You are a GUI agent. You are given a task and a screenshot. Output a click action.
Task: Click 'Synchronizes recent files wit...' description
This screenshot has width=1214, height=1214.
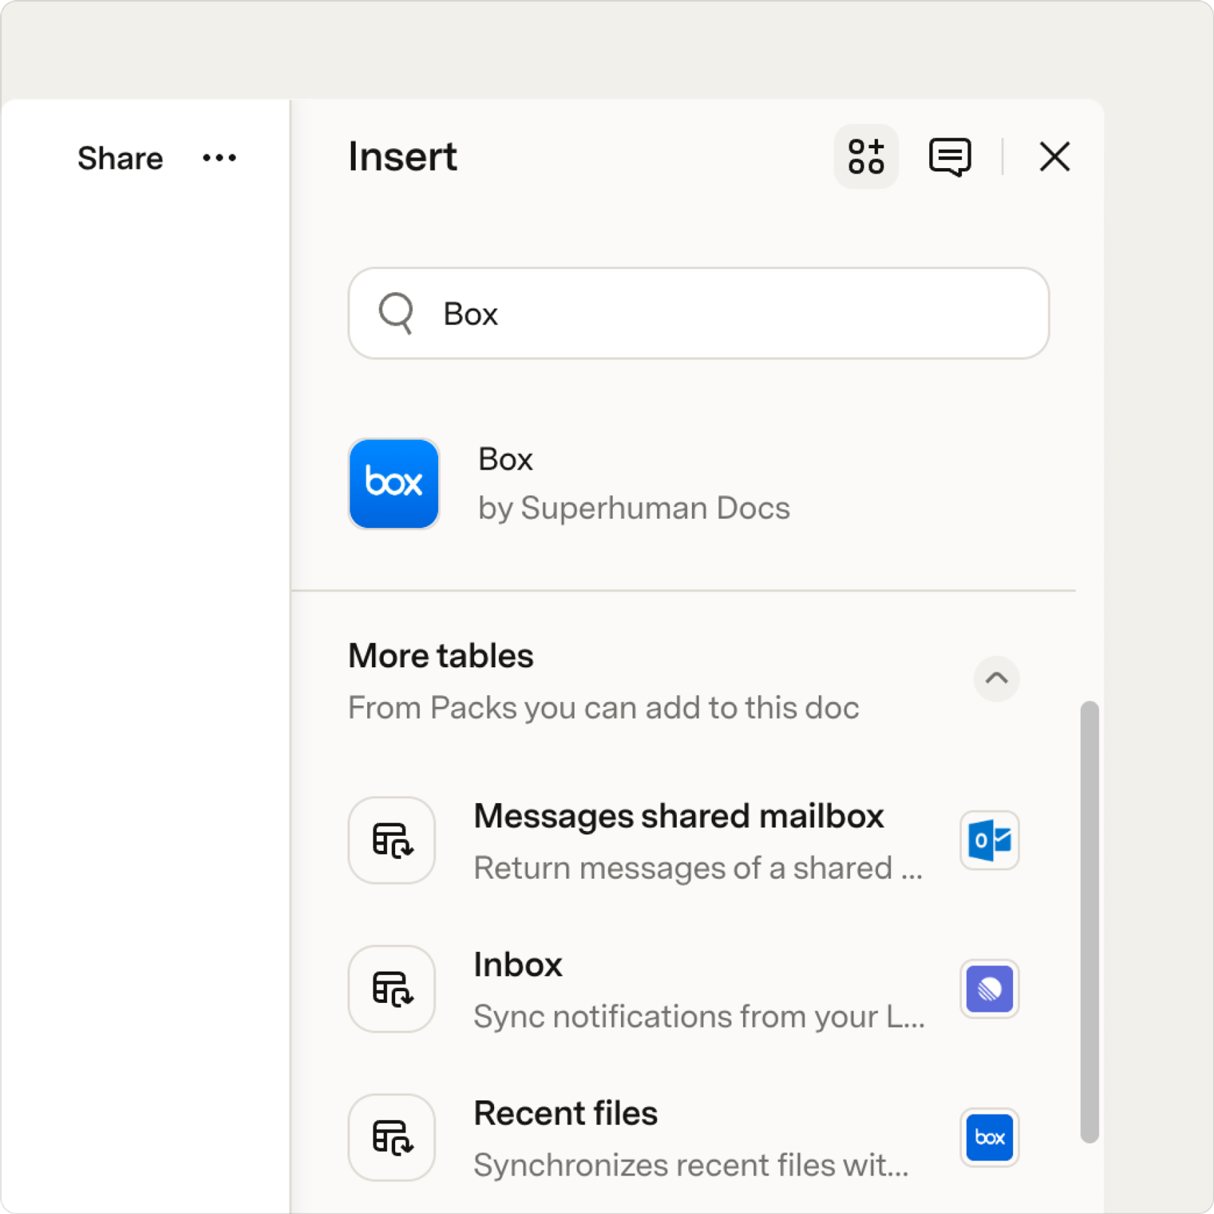point(691,1165)
